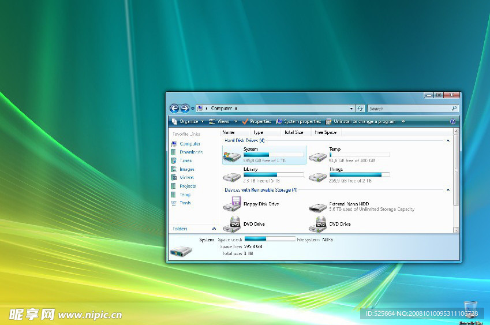Expand the arrow after Computer breadcrumb
The height and width of the screenshot is (325, 490).
point(236,109)
